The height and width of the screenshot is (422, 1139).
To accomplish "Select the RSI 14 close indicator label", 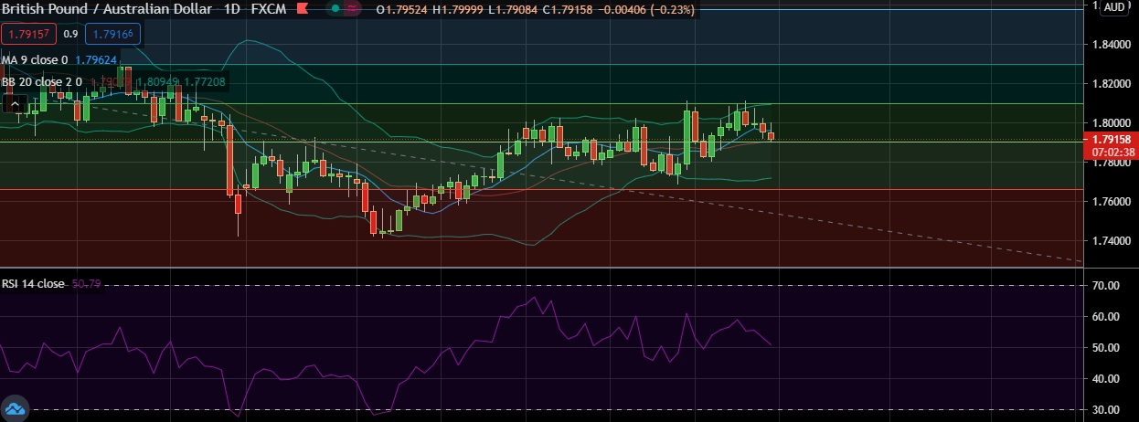I will point(32,284).
